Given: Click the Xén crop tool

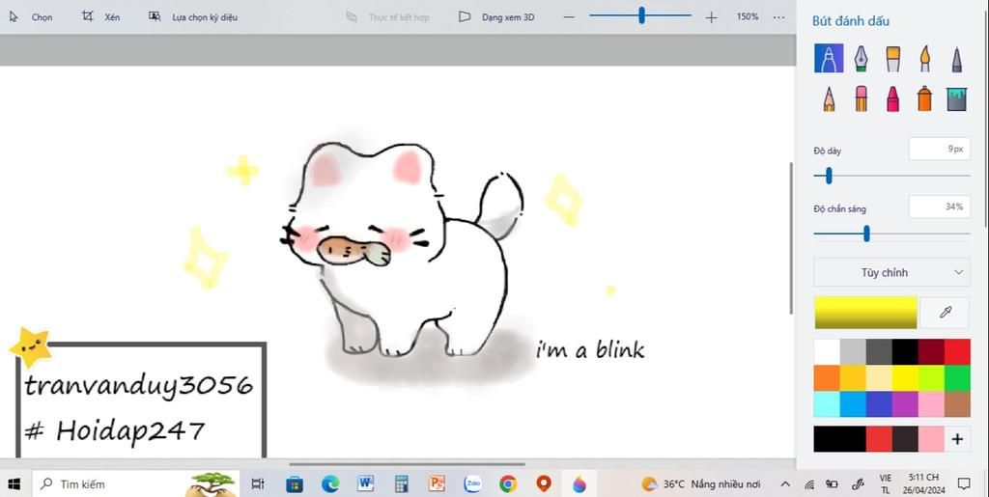Looking at the screenshot, I should click(100, 17).
